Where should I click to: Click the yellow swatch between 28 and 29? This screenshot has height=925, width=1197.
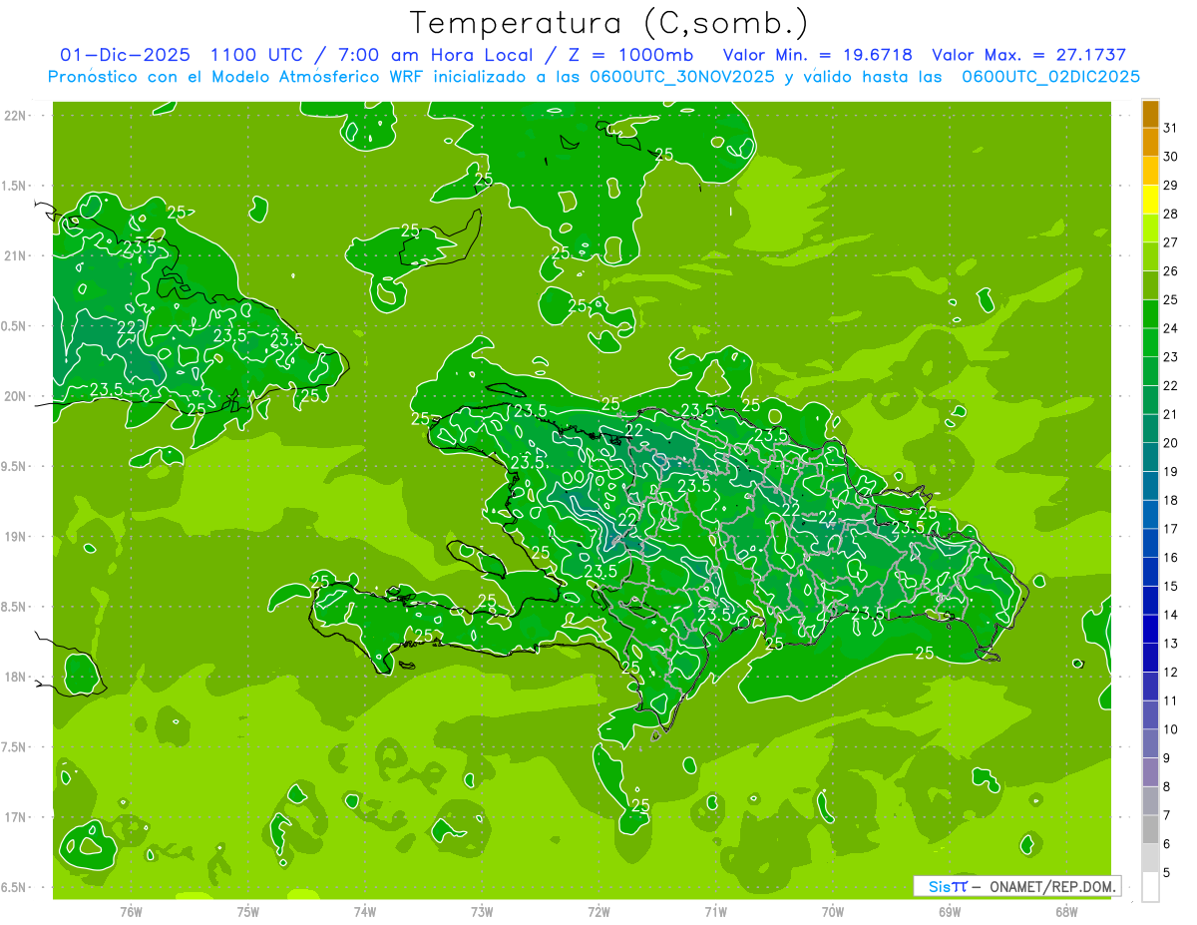coord(1150,200)
